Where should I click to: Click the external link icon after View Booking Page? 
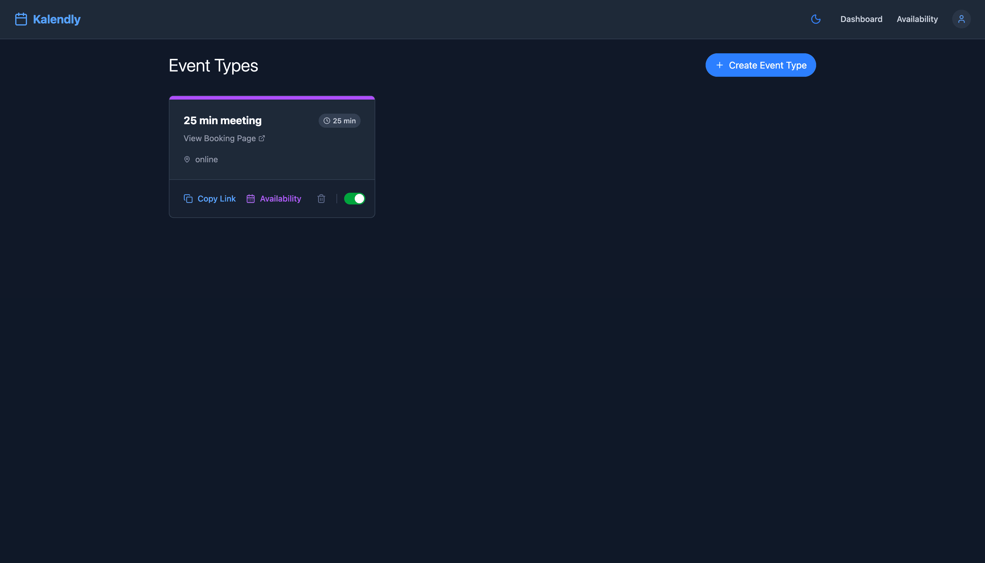[262, 138]
